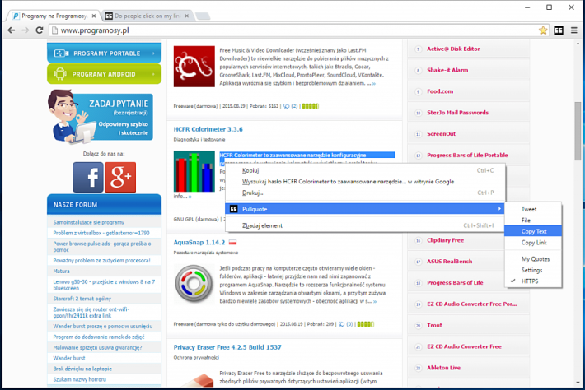Bookmark page with the star icon
This screenshot has height=390, width=585.
coord(543,30)
